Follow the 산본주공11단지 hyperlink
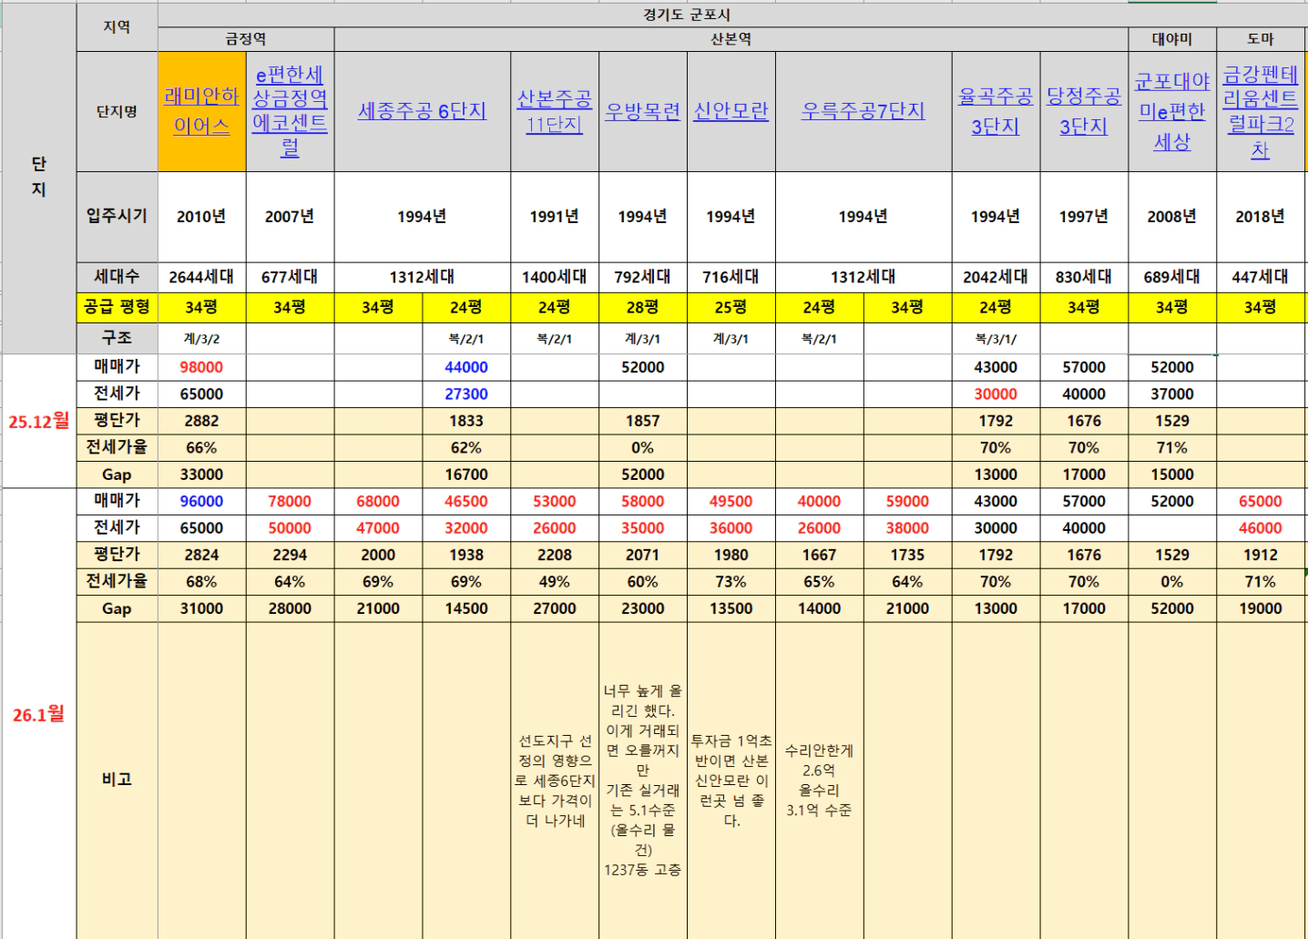The height and width of the screenshot is (939, 1308). (x=554, y=111)
